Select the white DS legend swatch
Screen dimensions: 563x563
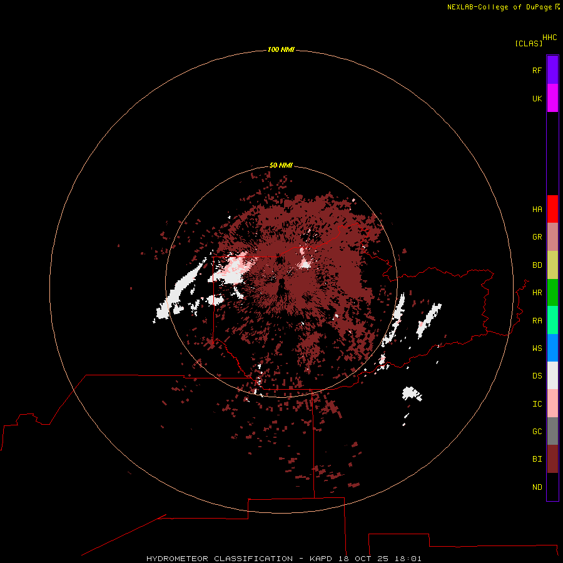552,375
